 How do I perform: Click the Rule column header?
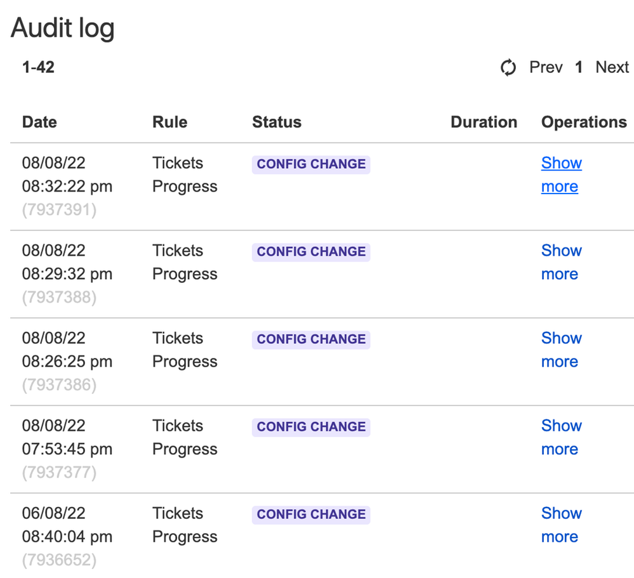(169, 122)
